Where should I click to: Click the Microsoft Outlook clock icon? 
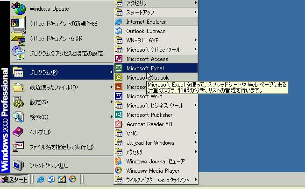pos(119,77)
